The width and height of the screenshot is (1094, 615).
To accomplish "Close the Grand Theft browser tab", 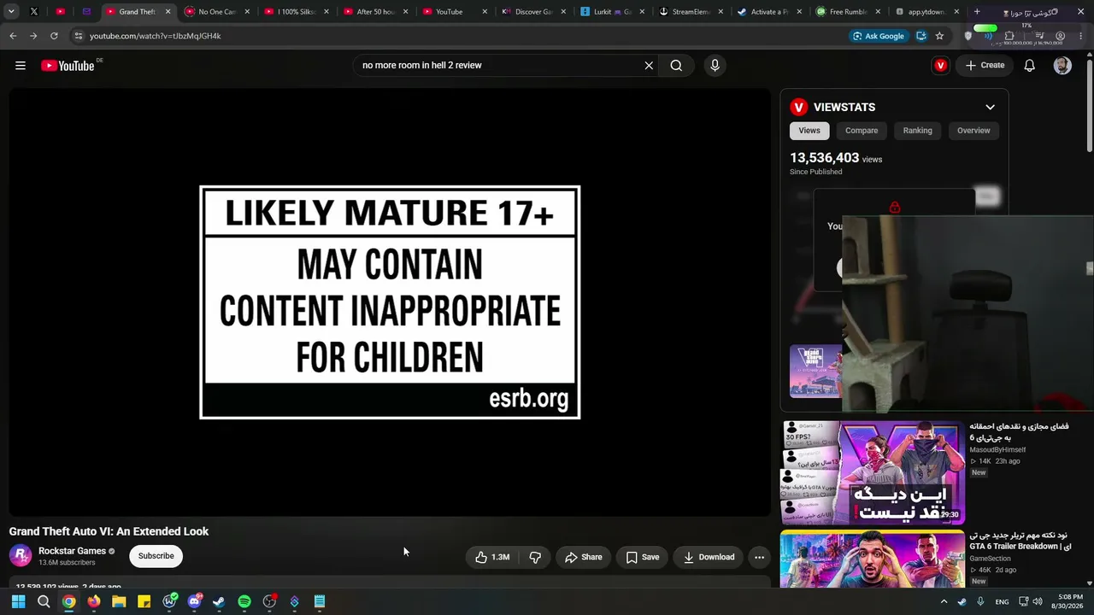I will point(168,12).
